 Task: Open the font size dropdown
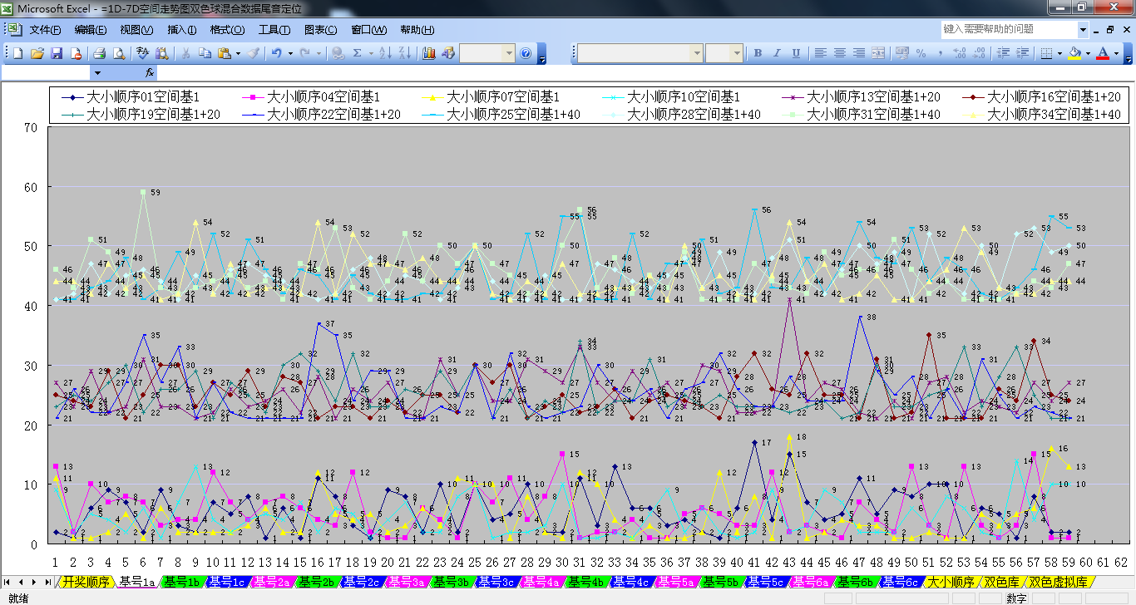737,53
